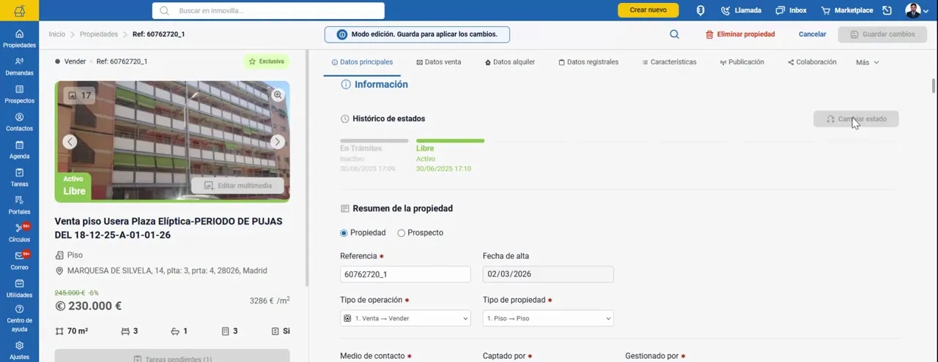Click the En Trámites status step
Screen dimensions: 938x362
click(x=374, y=156)
